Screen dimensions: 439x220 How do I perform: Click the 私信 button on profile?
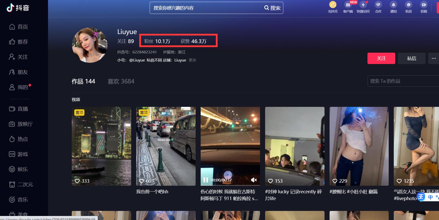(x=411, y=58)
